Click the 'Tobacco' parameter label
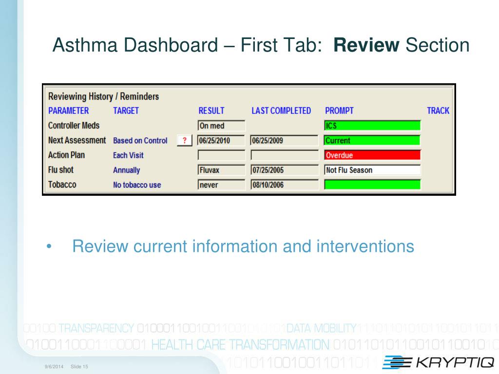Viewport: 499px width, 374px height. 62,185
